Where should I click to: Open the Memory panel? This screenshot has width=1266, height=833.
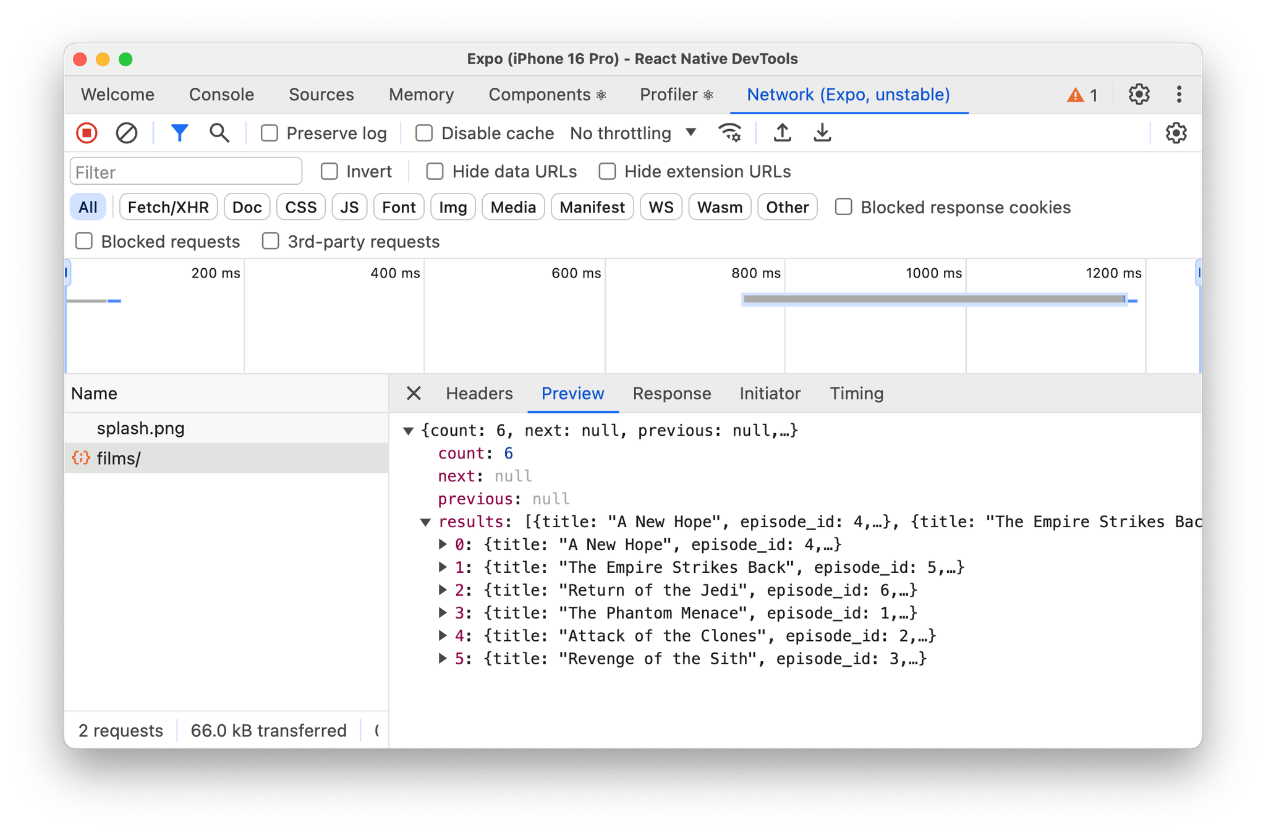tap(420, 95)
